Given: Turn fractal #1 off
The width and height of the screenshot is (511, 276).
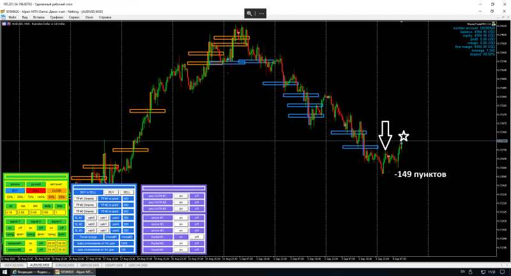Looking at the screenshot, I should click(x=197, y=237).
